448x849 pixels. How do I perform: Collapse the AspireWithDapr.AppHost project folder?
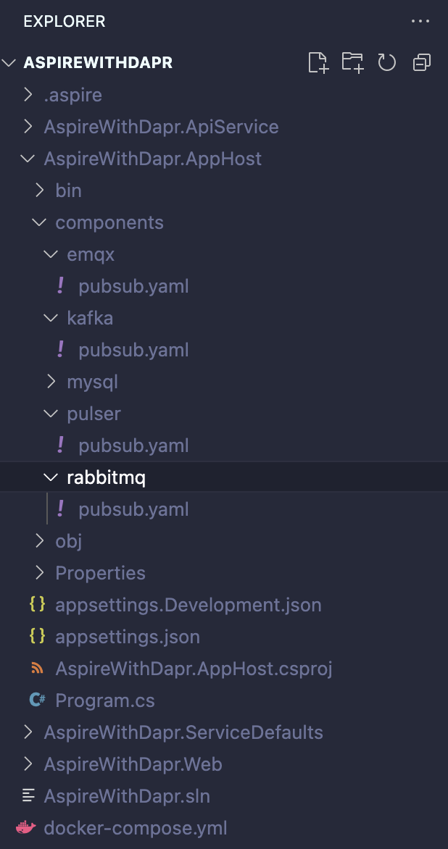coord(28,159)
